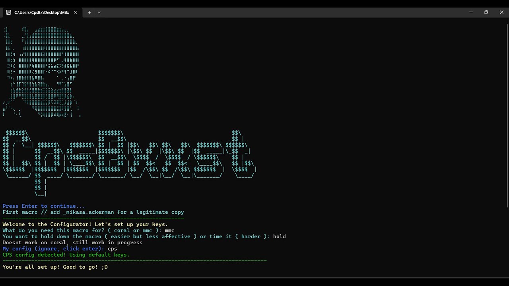Open the new-tab profile dropdown arrow
Viewport: 509px width, 286px height.
click(x=99, y=12)
